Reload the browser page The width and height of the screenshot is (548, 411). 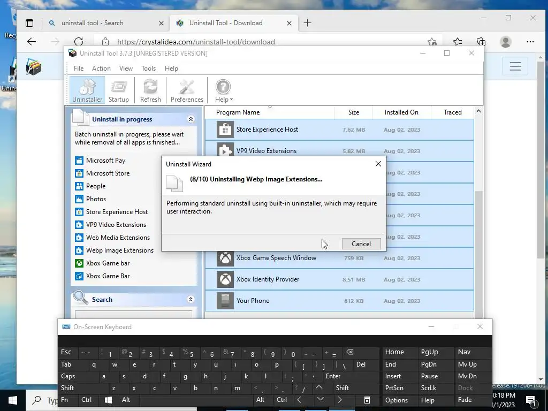click(79, 42)
